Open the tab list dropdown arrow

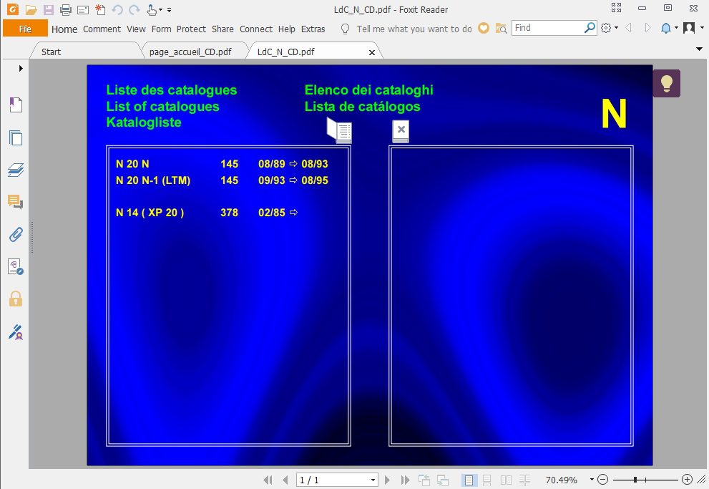tap(699, 49)
